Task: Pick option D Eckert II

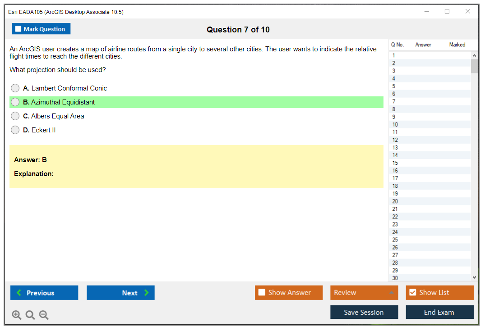Action: [x=15, y=130]
